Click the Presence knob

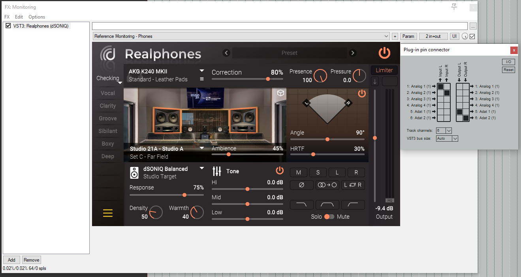(x=321, y=76)
